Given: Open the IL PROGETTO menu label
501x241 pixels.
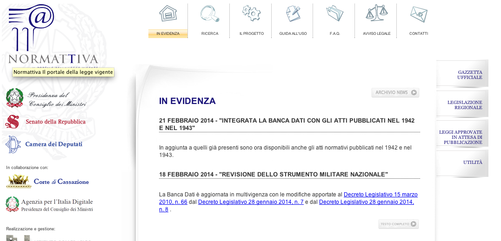Looking at the screenshot, I should [x=252, y=33].
